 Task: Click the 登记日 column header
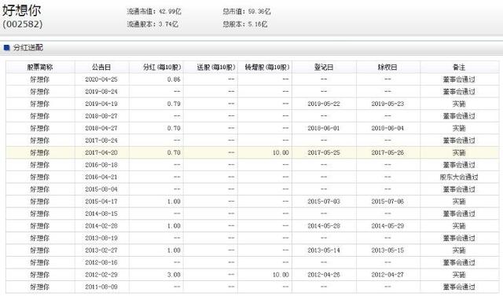click(x=324, y=68)
